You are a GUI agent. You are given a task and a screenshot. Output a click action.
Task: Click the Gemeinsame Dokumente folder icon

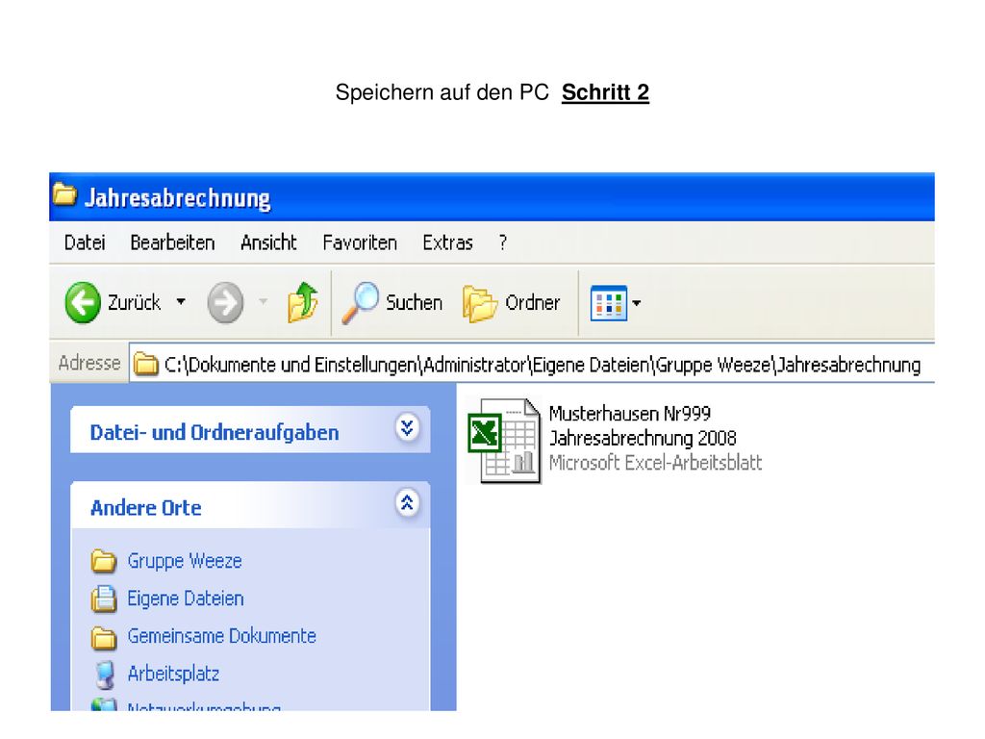pyautogui.click(x=104, y=637)
